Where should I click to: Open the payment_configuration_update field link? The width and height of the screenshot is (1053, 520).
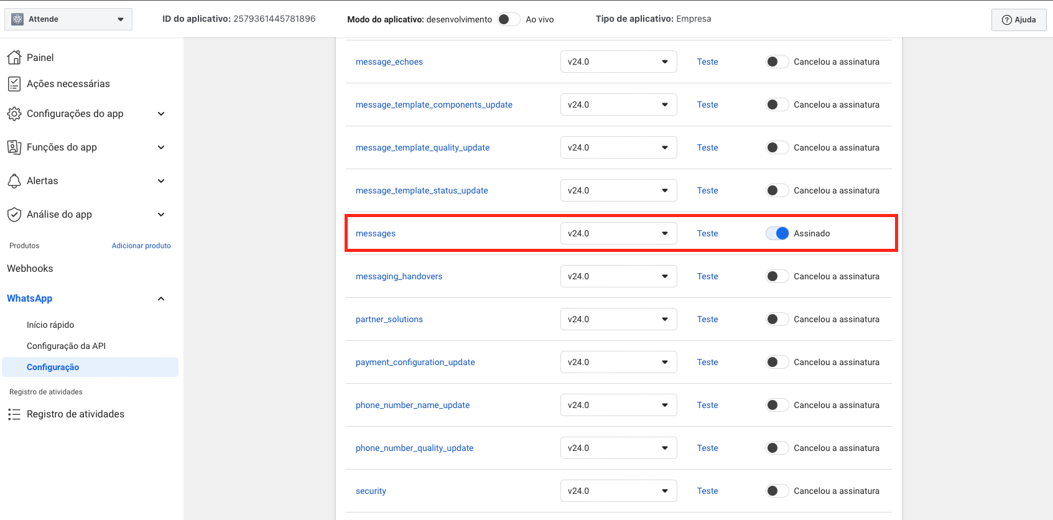point(415,362)
